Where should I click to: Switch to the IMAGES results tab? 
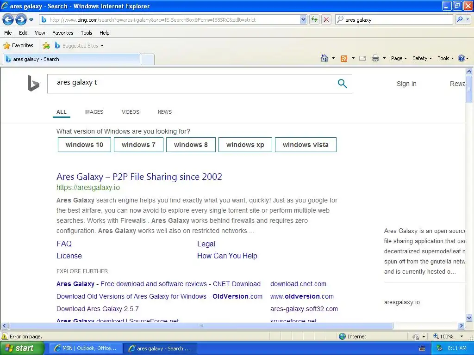pyautogui.click(x=94, y=112)
